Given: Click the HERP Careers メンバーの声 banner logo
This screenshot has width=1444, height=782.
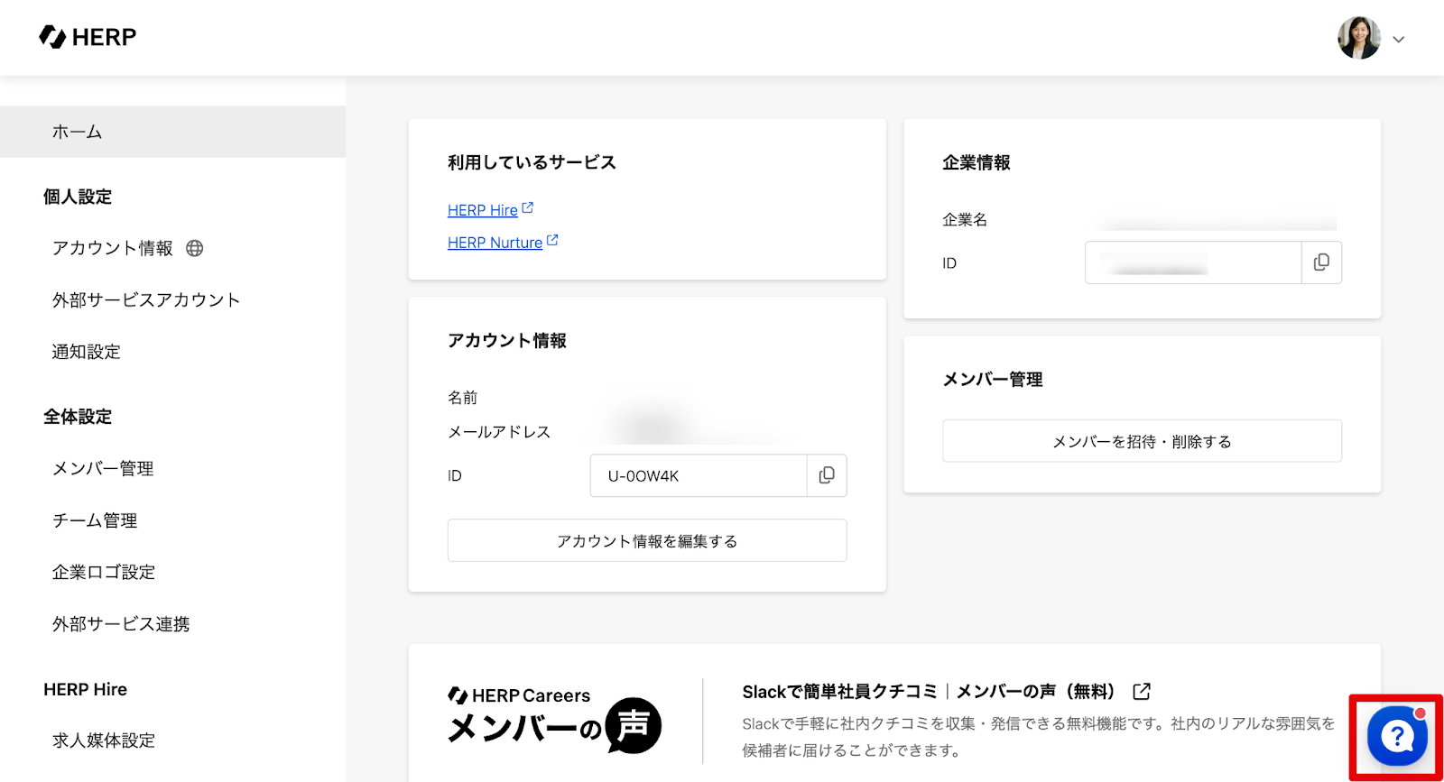Looking at the screenshot, I should [554, 721].
